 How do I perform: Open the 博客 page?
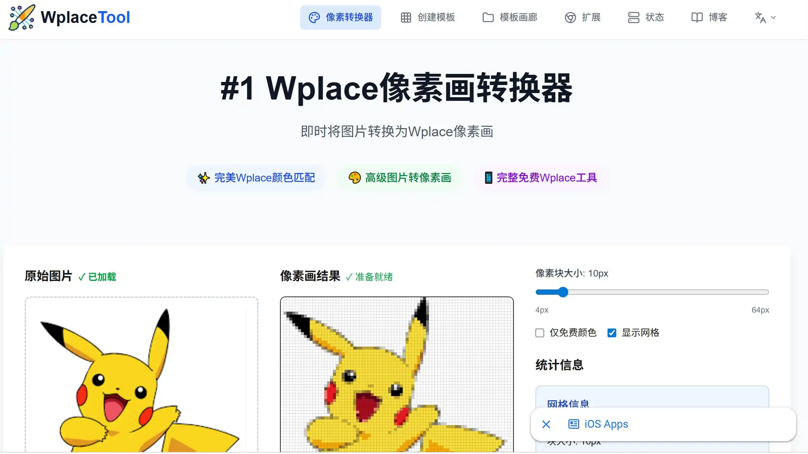(709, 18)
